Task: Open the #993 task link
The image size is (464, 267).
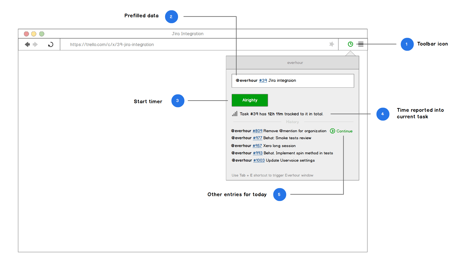Action: [257, 153]
